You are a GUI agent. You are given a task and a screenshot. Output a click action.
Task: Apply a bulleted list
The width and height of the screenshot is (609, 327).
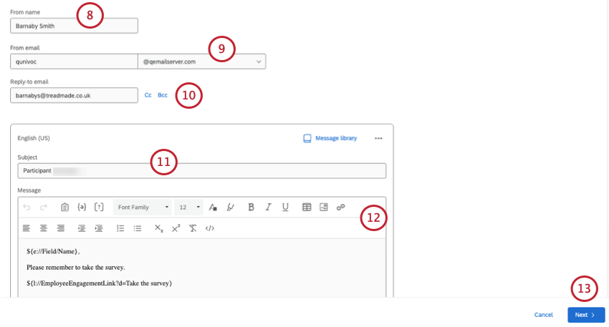[x=138, y=228]
